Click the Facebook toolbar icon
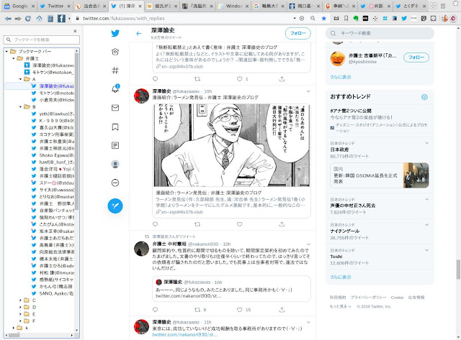The width and height of the screenshot is (461, 340). pos(61,19)
